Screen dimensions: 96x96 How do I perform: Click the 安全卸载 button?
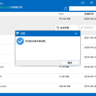pos(67,28)
